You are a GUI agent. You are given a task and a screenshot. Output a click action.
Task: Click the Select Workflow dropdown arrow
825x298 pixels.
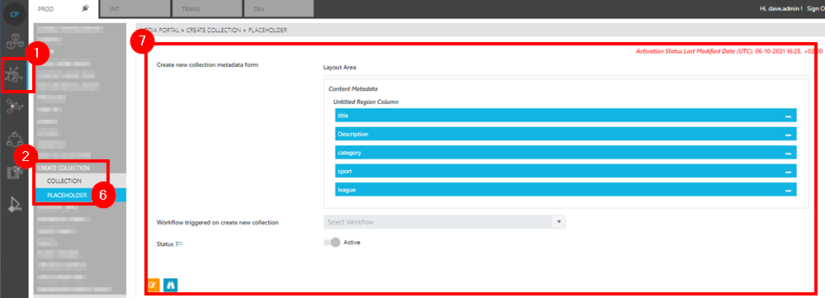click(x=559, y=222)
